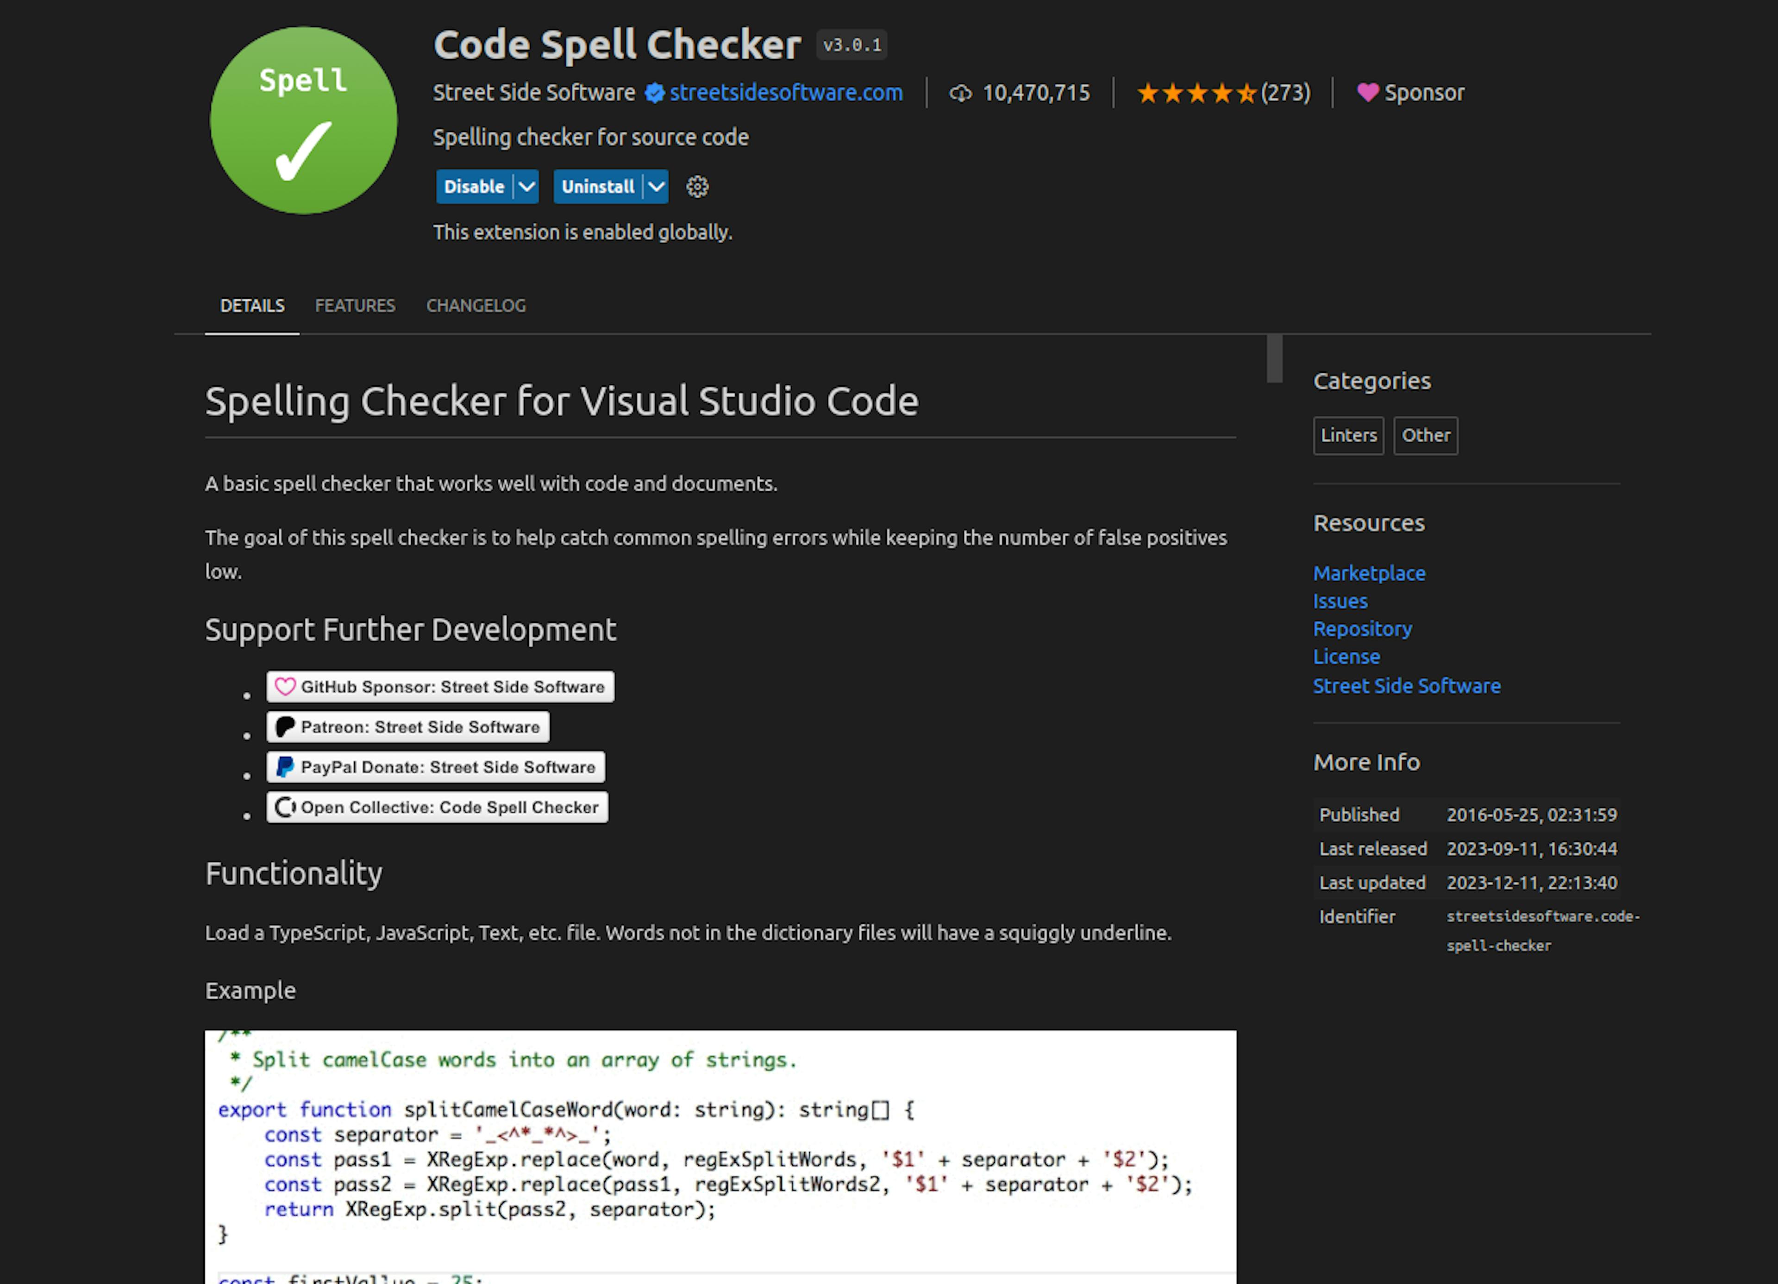
Task: Select the Linters category tag
Action: point(1348,435)
